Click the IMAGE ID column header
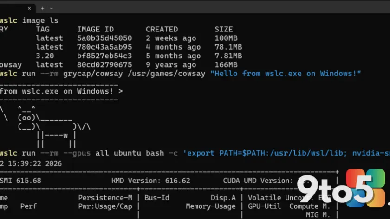Image resolution: width=390 pixels, height=219 pixels. [x=95, y=29]
